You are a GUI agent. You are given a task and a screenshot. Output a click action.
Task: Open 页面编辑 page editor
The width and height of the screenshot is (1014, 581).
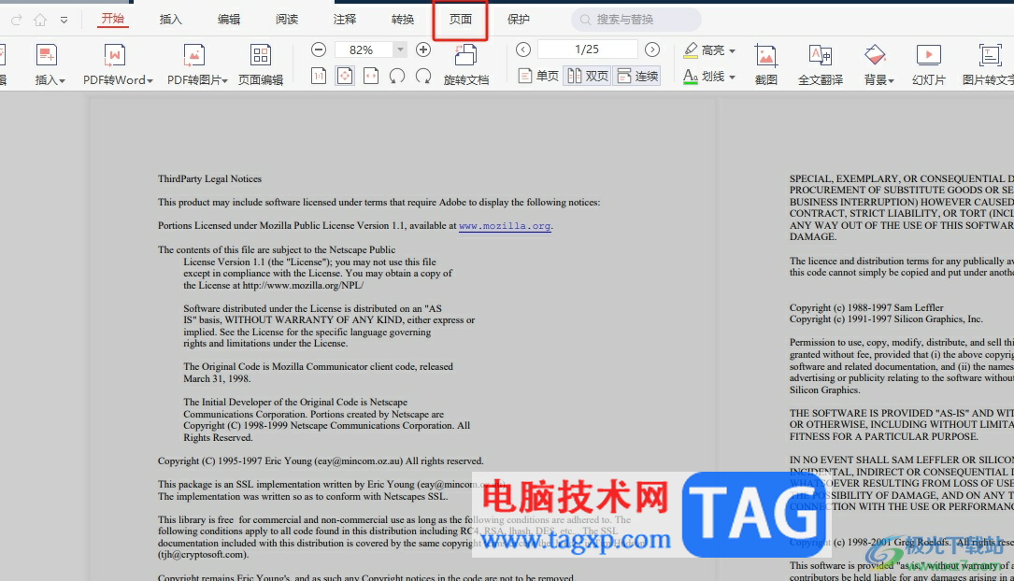[261, 64]
